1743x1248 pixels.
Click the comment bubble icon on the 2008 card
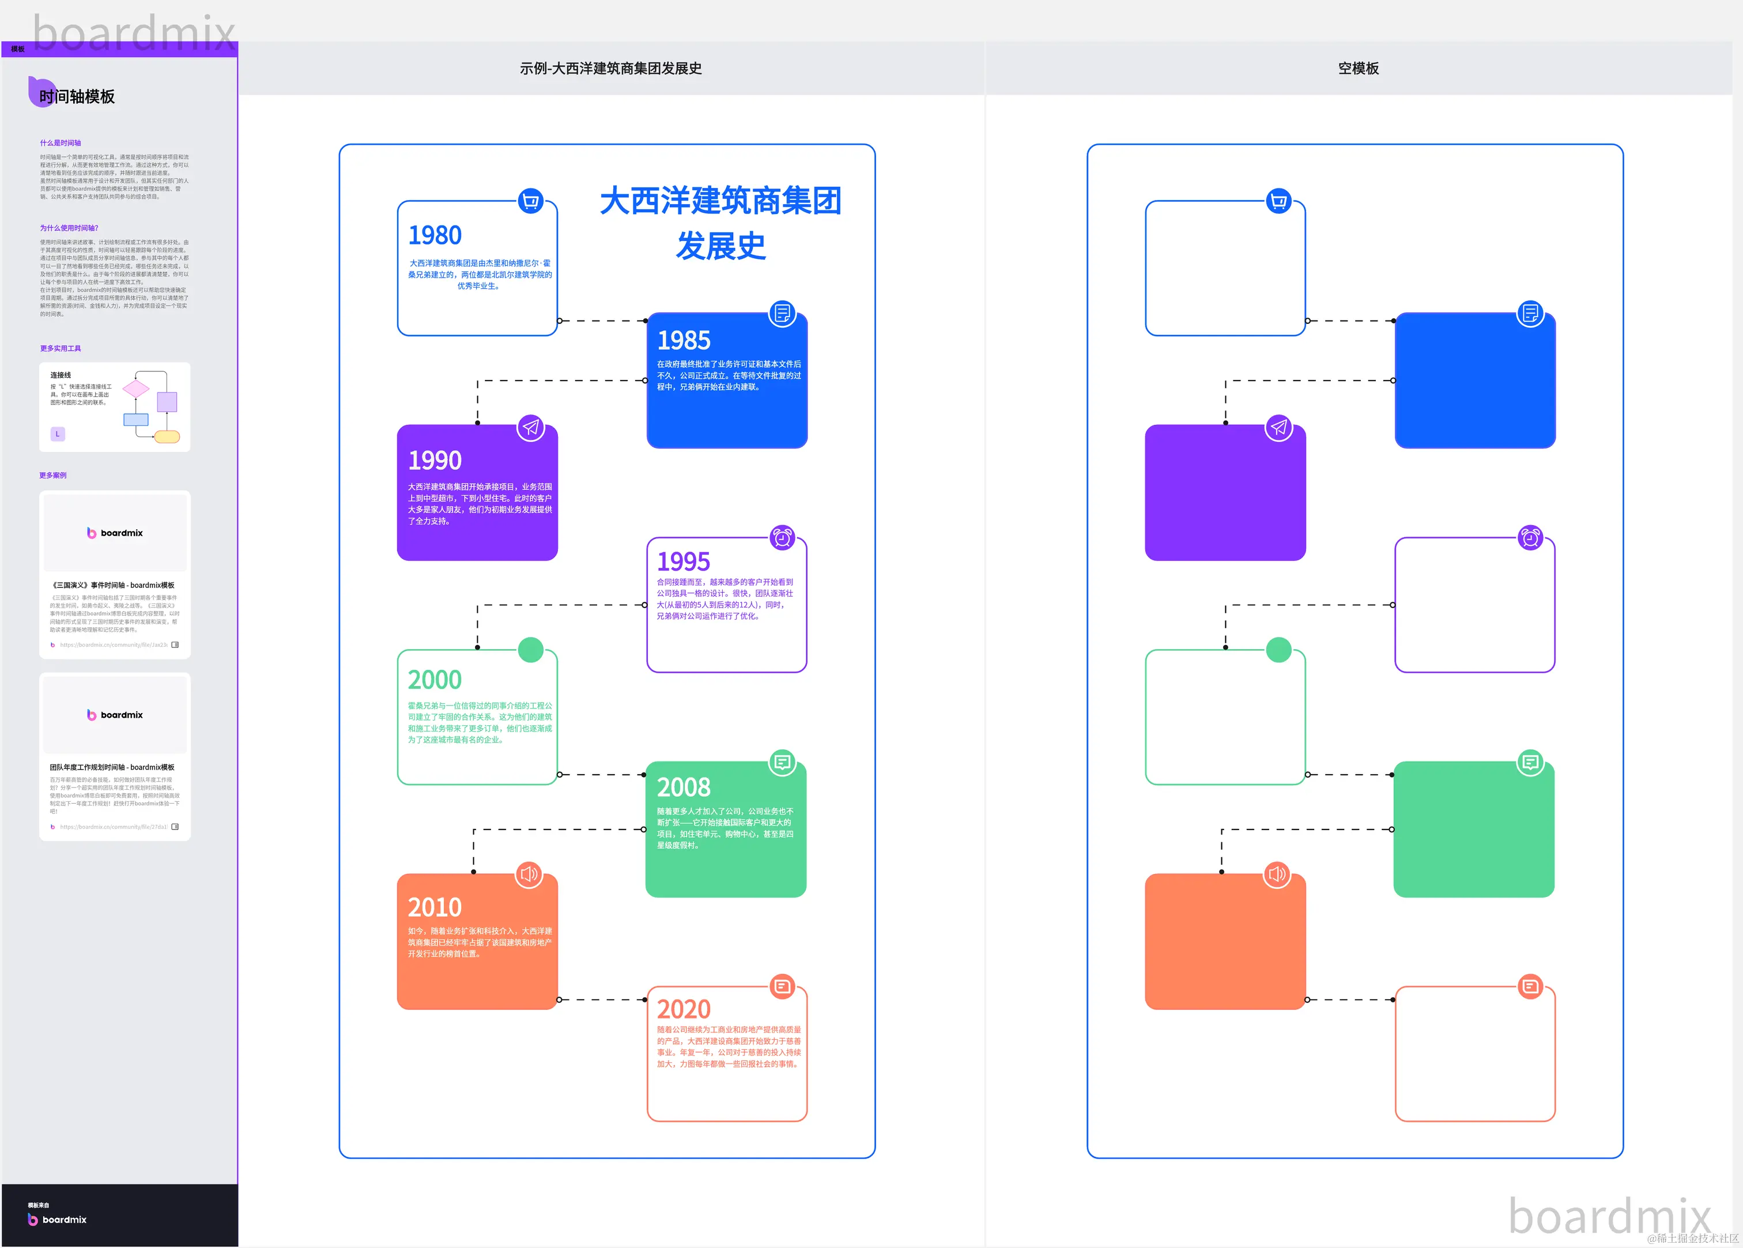(x=782, y=762)
